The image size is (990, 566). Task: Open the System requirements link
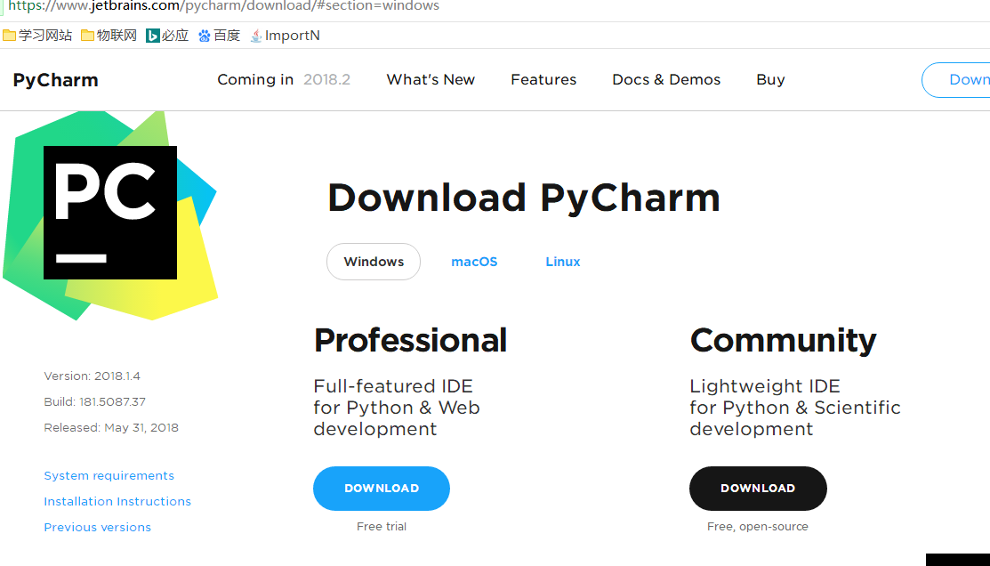[109, 475]
